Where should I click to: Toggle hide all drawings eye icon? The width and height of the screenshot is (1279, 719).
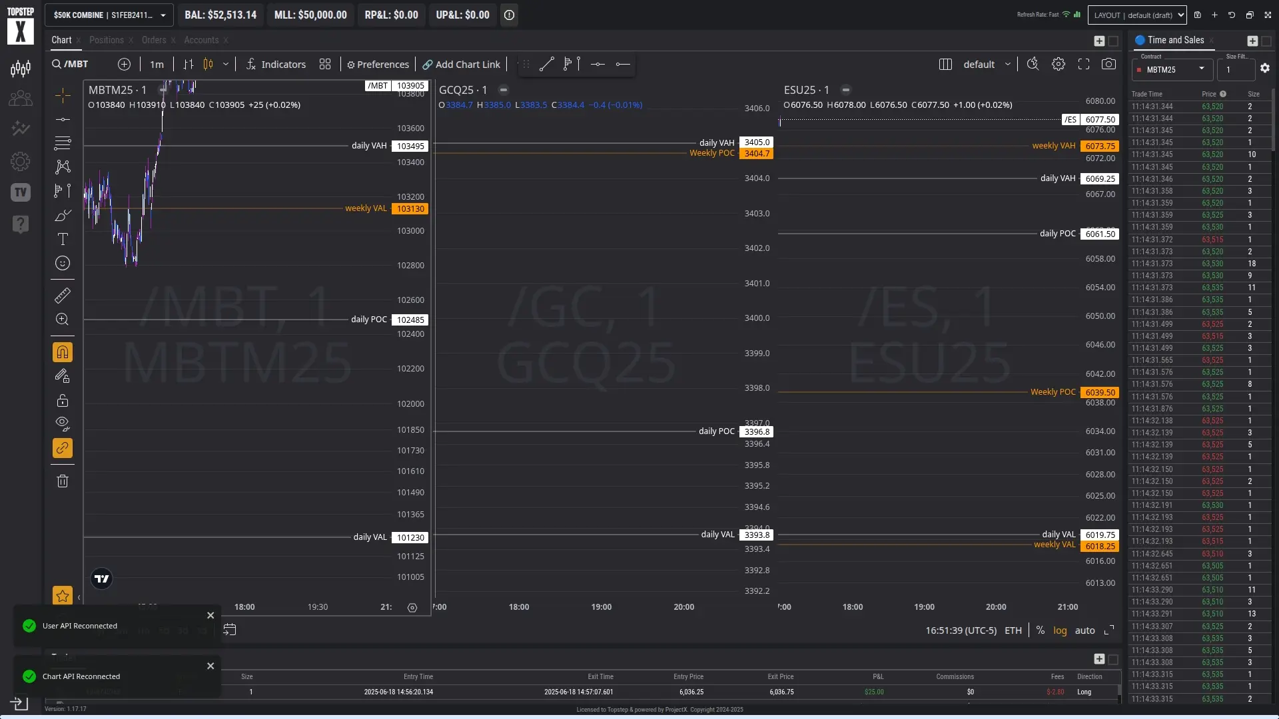63,423
